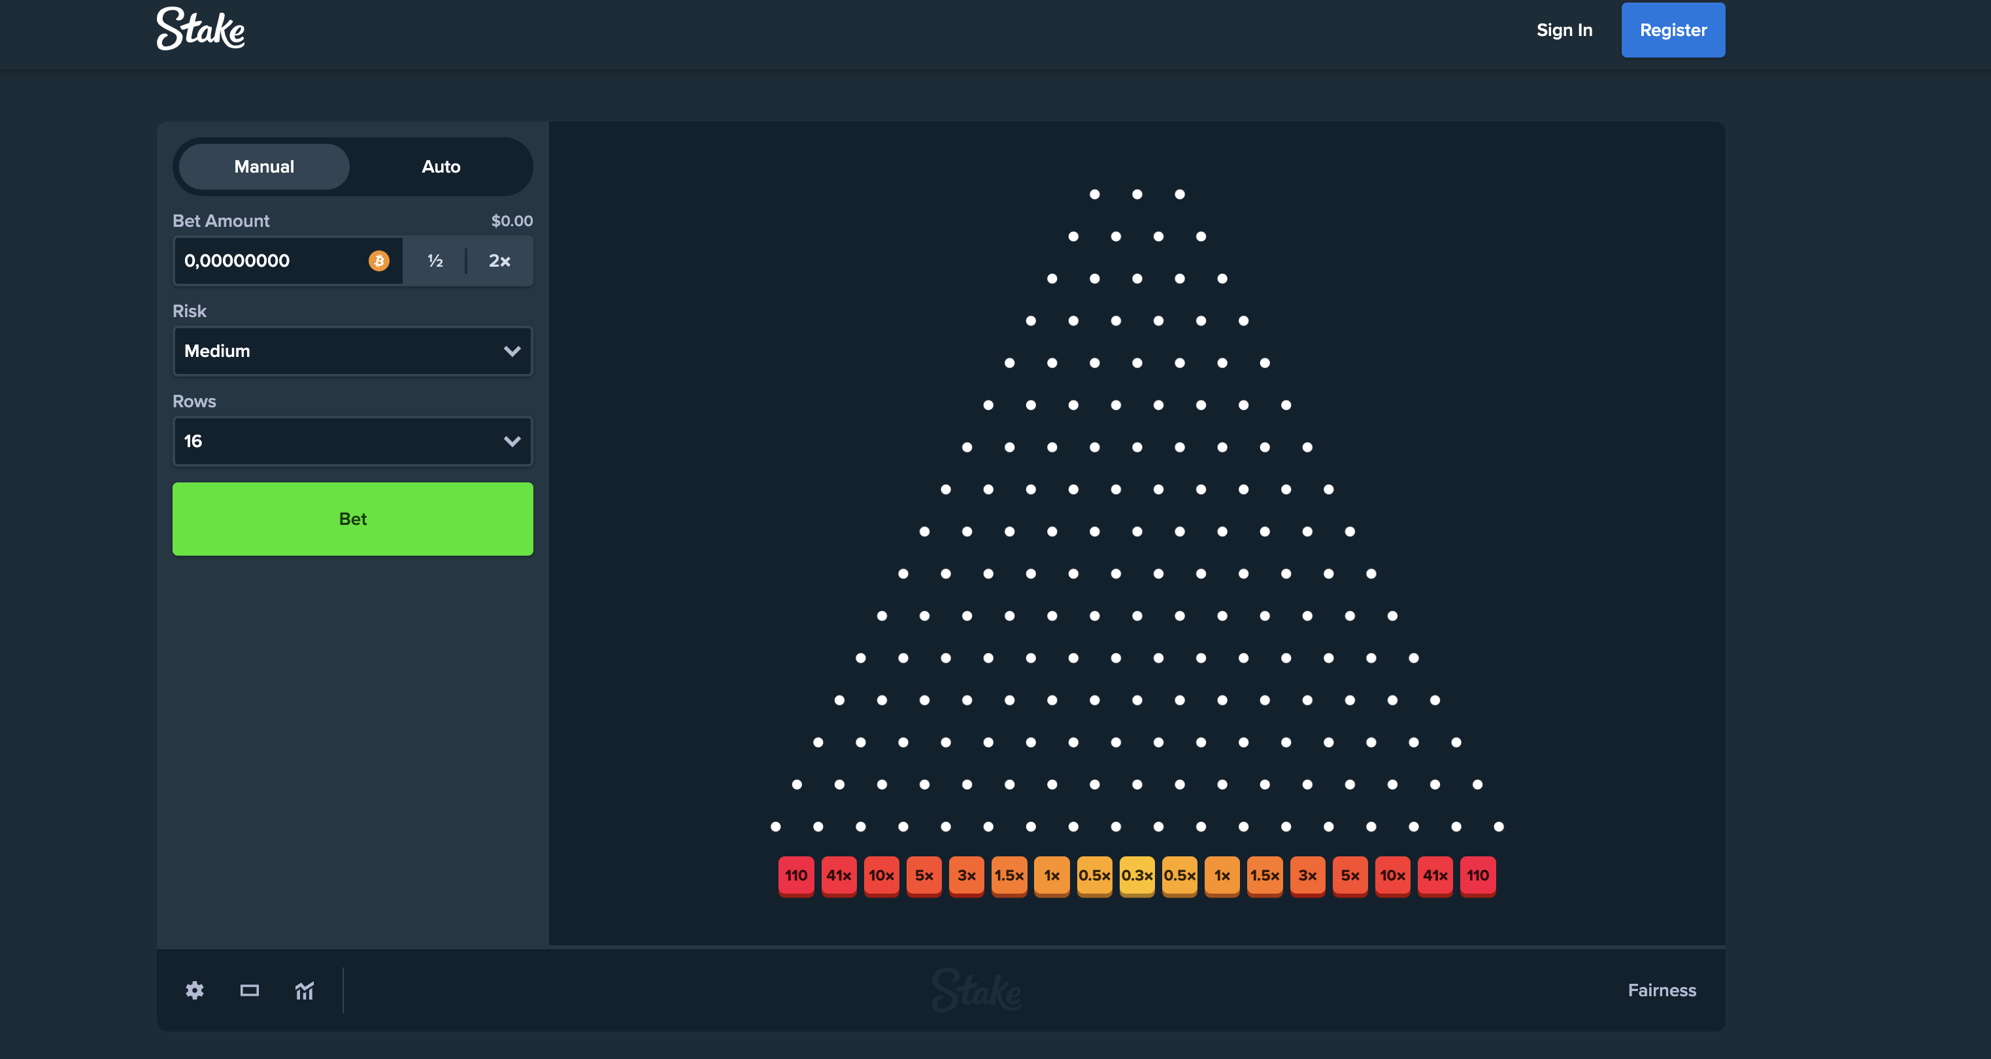Screen dimensions: 1991x1059
Task: Halve the bet with ½ button
Action: [x=435, y=261]
